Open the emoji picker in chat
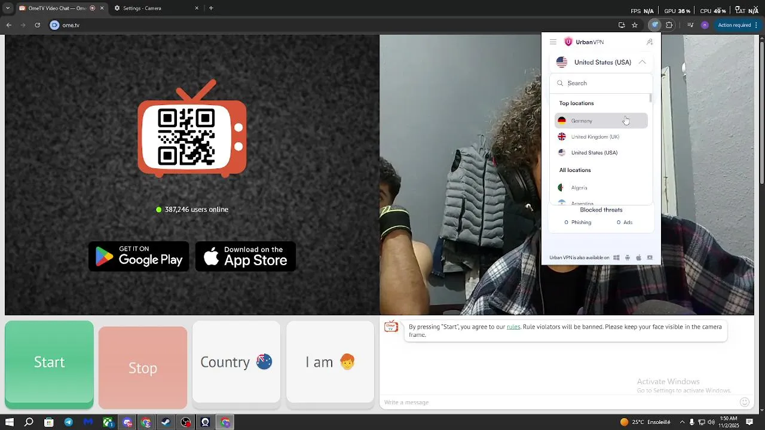 coord(744,403)
